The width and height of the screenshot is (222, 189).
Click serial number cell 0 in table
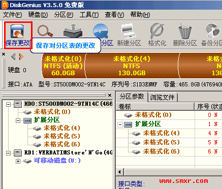(209, 115)
